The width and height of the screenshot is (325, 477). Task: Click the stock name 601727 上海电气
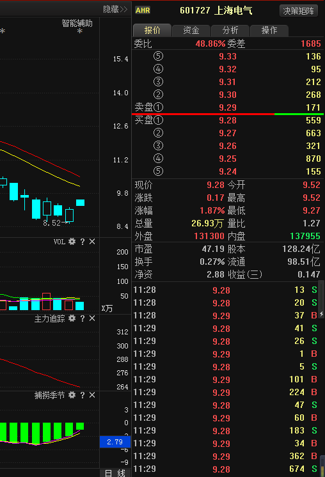click(216, 11)
